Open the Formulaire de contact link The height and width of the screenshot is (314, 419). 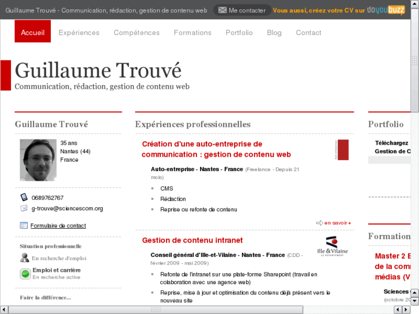click(x=58, y=225)
